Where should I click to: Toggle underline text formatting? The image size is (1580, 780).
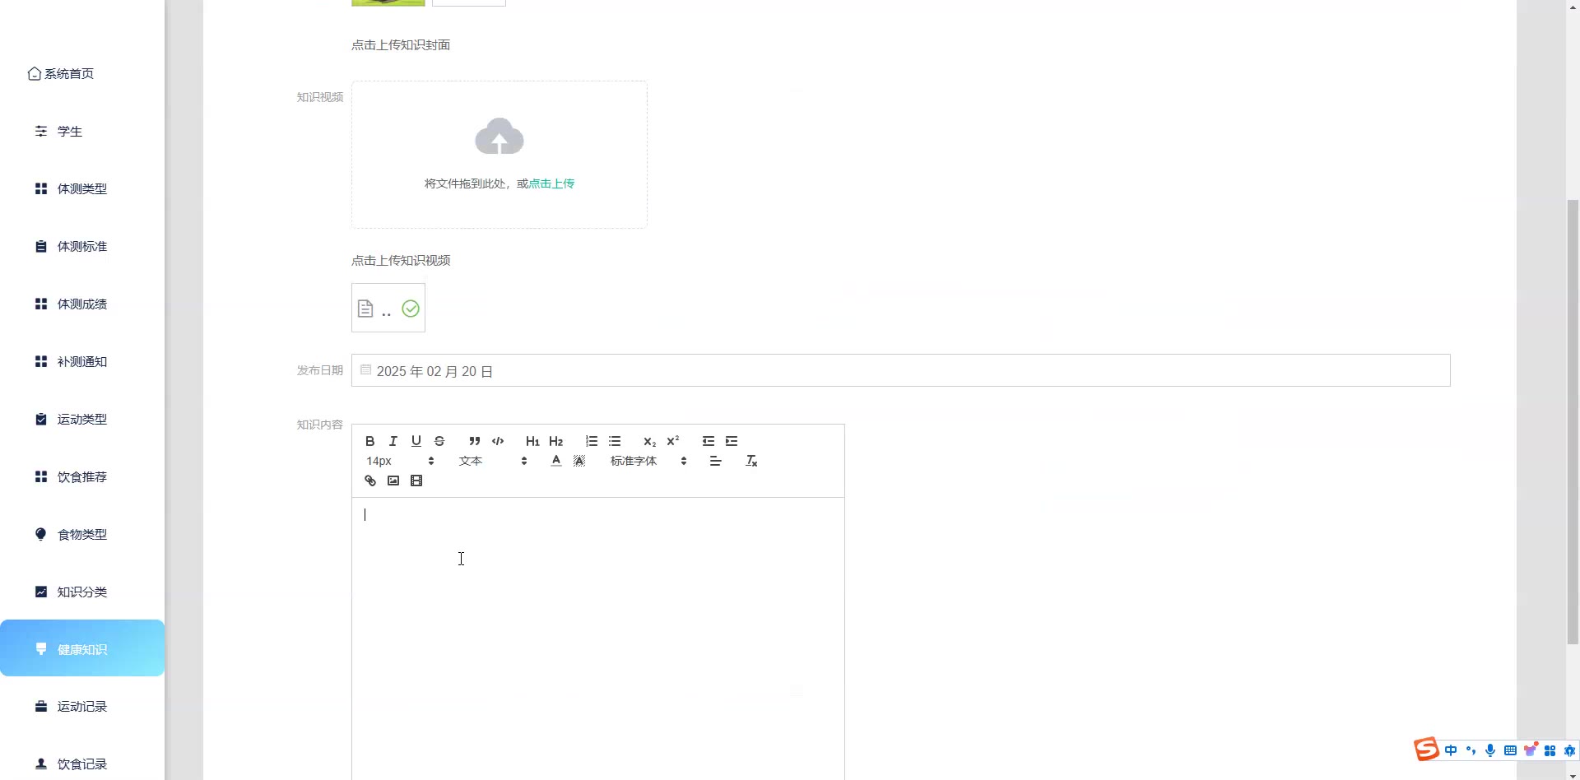(x=416, y=441)
